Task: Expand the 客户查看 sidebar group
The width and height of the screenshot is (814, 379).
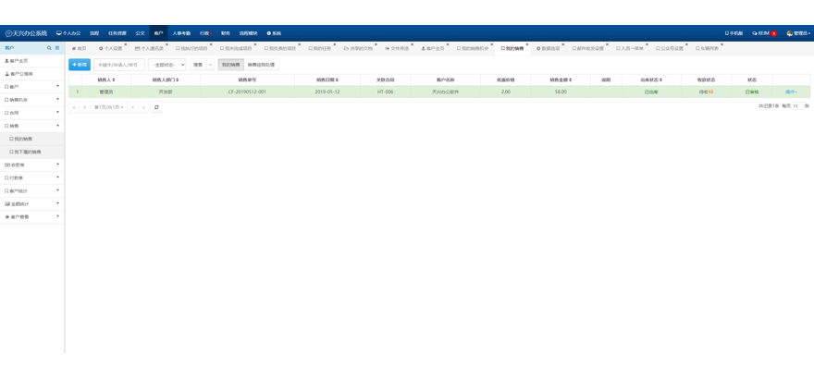Action: tap(32, 216)
